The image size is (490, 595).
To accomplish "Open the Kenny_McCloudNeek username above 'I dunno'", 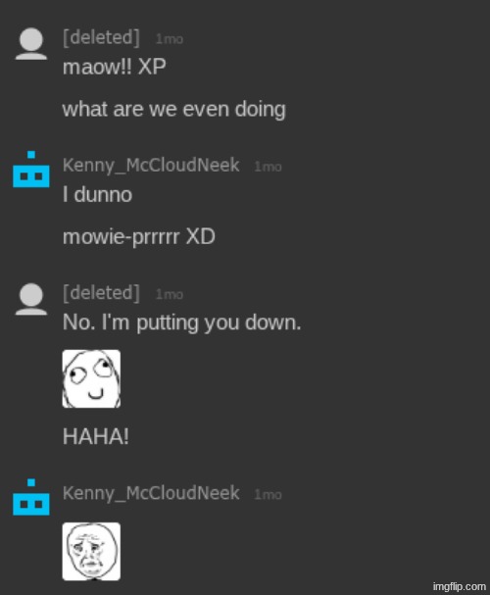I will point(151,166).
